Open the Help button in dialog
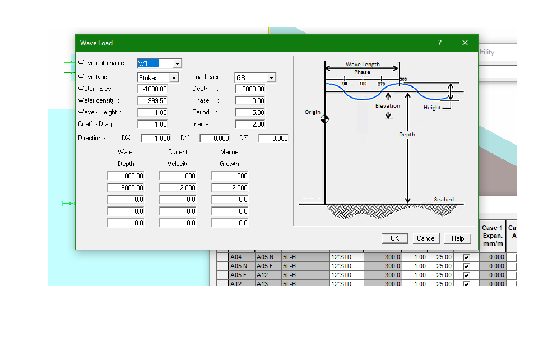 pos(457,238)
